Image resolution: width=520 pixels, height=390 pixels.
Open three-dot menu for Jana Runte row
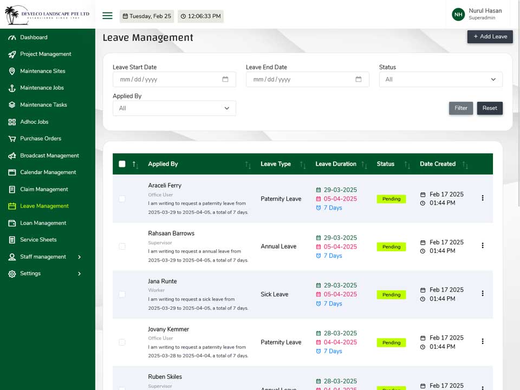(x=483, y=294)
